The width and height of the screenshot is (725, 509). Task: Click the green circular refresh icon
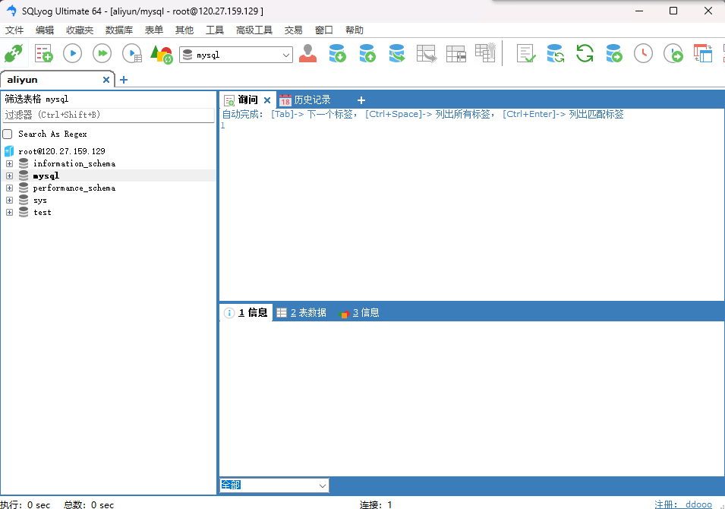pos(585,54)
